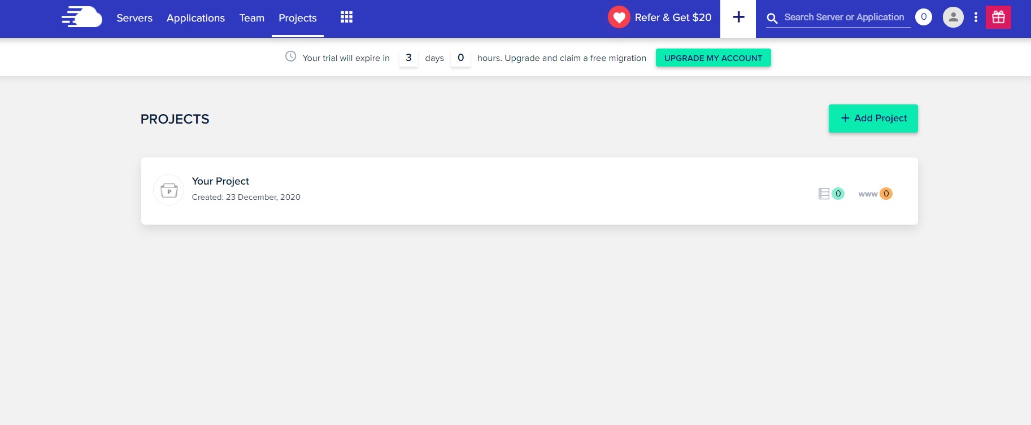Open the Your Project title
Screen dimensions: 1031x425
pos(220,181)
